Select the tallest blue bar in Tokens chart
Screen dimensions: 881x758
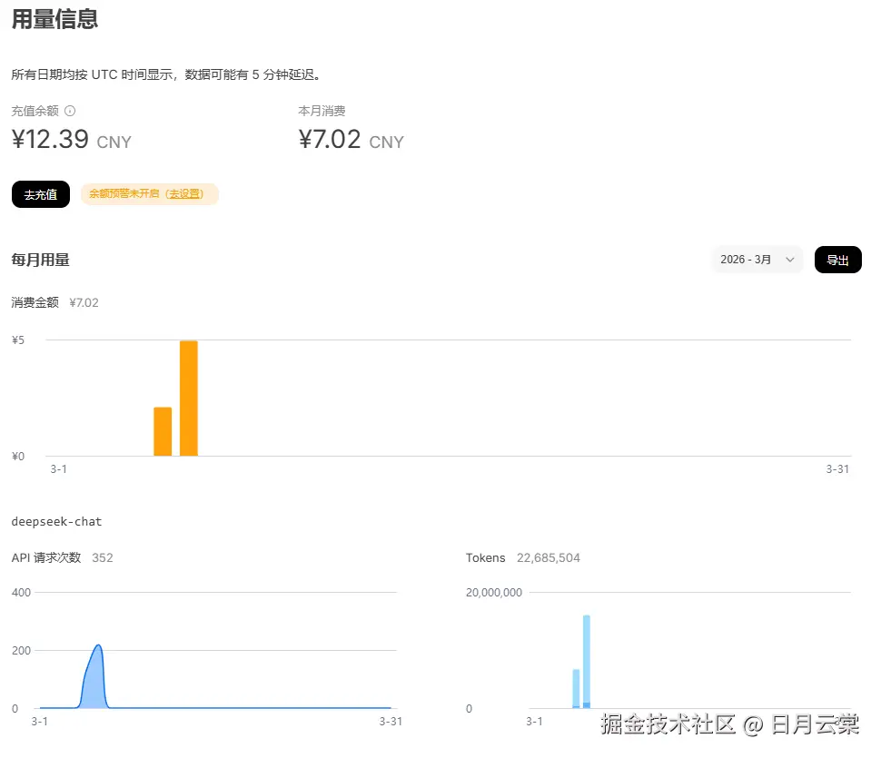tap(586, 658)
